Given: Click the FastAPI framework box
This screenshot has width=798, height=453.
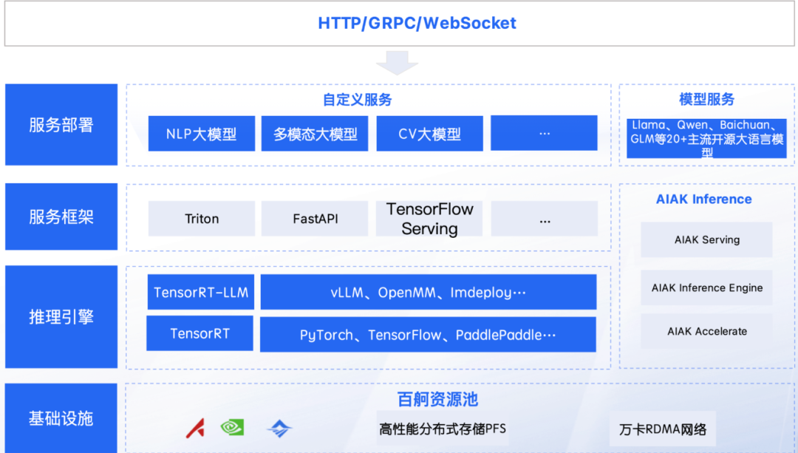Looking at the screenshot, I should [x=315, y=218].
